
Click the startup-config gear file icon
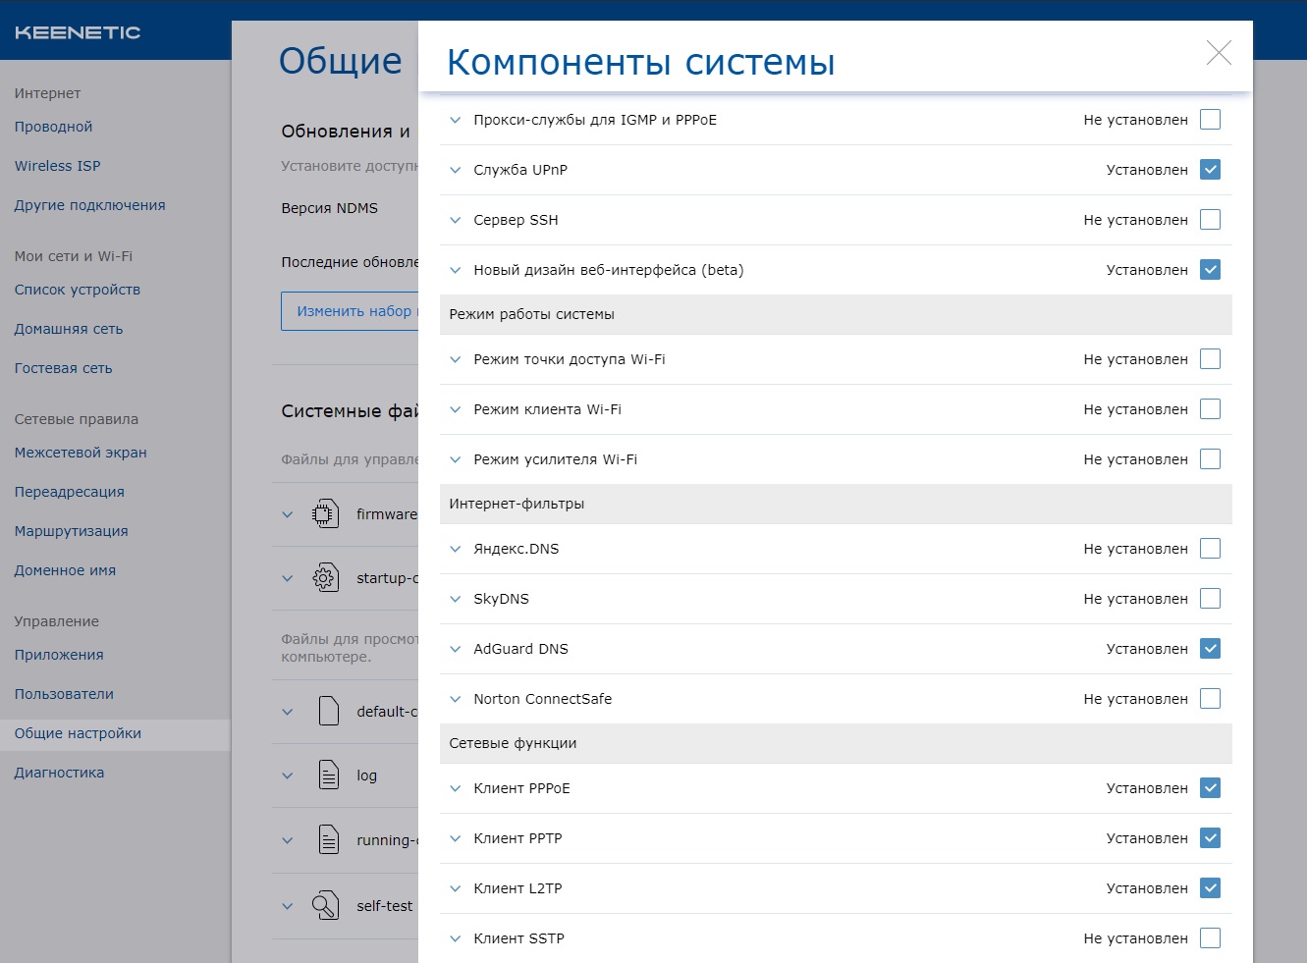pos(325,577)
